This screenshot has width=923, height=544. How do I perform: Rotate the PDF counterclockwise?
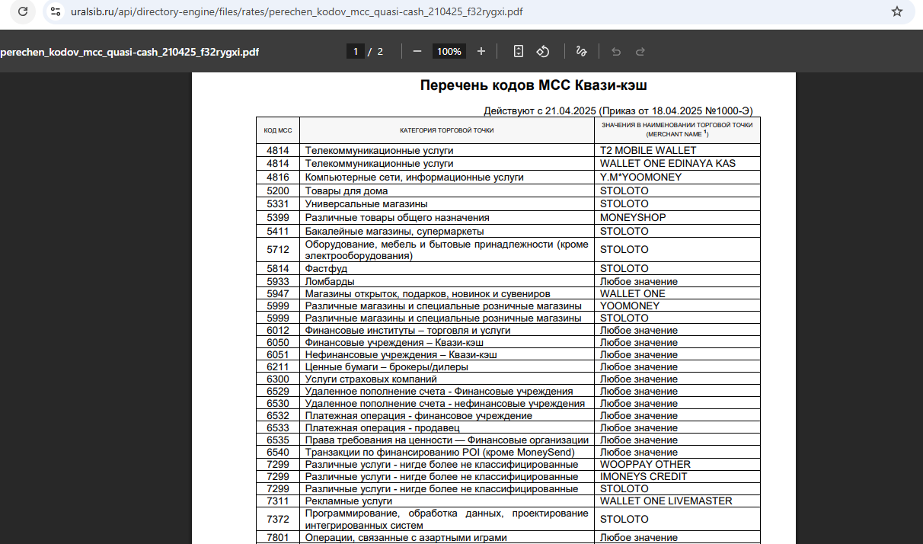pyautogui.click(x=543, y=51)
